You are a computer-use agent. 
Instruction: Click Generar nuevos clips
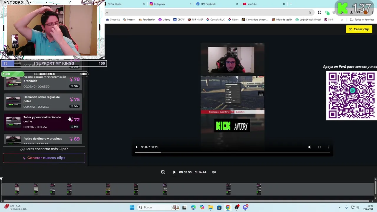tap(44, 158)
